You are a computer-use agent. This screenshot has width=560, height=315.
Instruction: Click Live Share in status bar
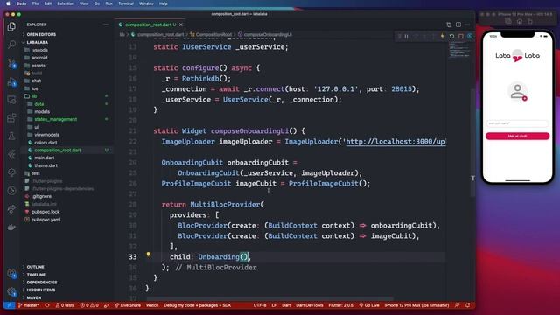[x=128, y=305]
